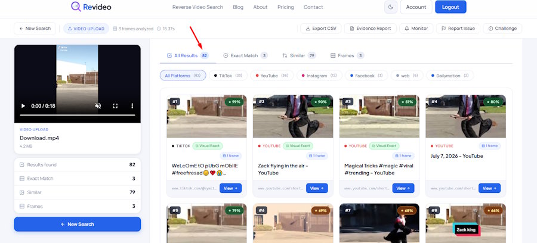Open the Evidence Report
Viewport: 537px width, 243px height.
point(370,29)
